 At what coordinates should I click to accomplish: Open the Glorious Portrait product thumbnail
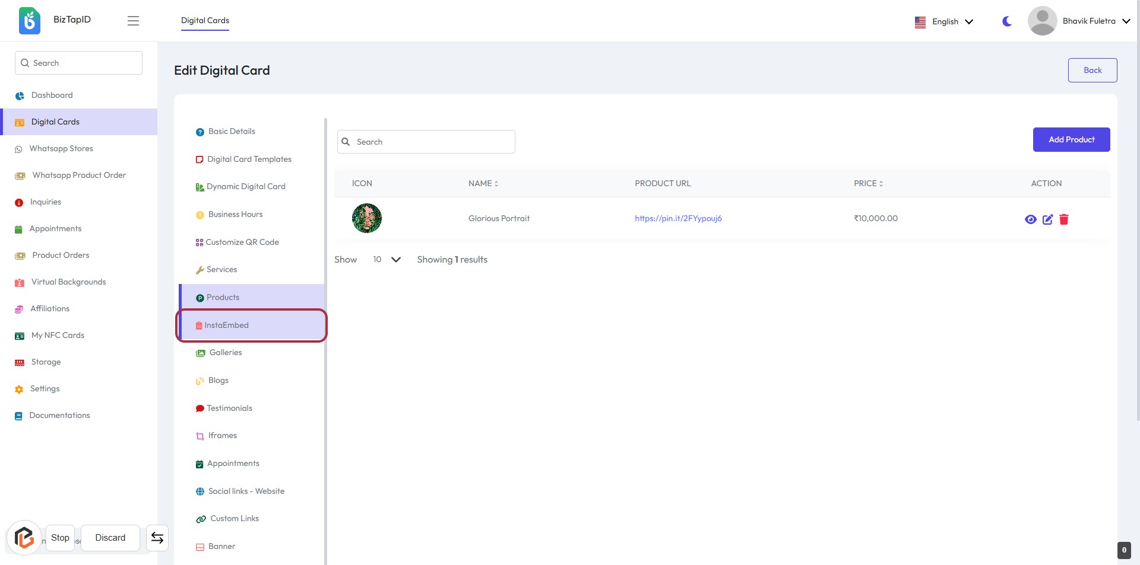point(367,218)
